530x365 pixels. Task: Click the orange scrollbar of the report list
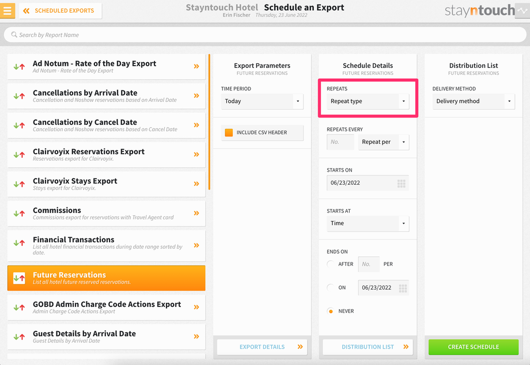209,121
